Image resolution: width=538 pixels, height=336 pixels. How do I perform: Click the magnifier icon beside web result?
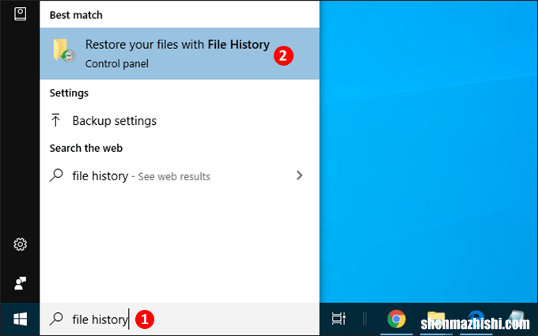click(56, 176)
